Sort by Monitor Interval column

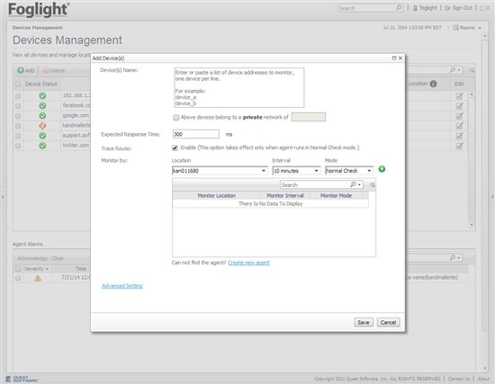[x=285, y=196]
